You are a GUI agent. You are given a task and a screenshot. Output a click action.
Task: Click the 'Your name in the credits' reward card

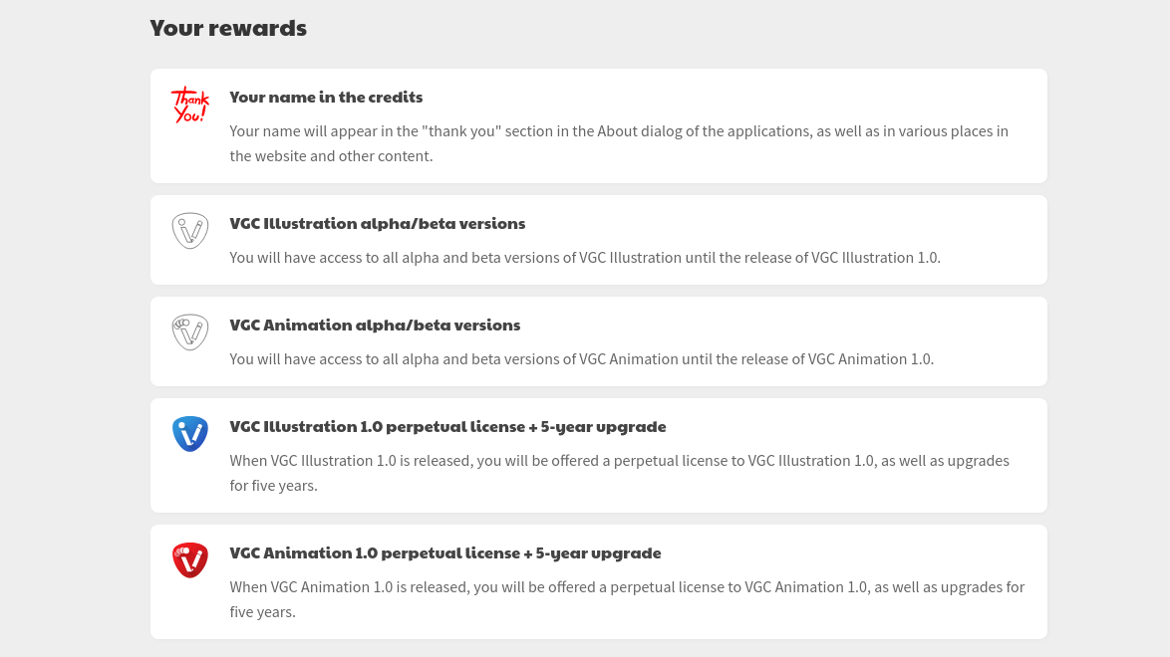[x=598, y=126]
